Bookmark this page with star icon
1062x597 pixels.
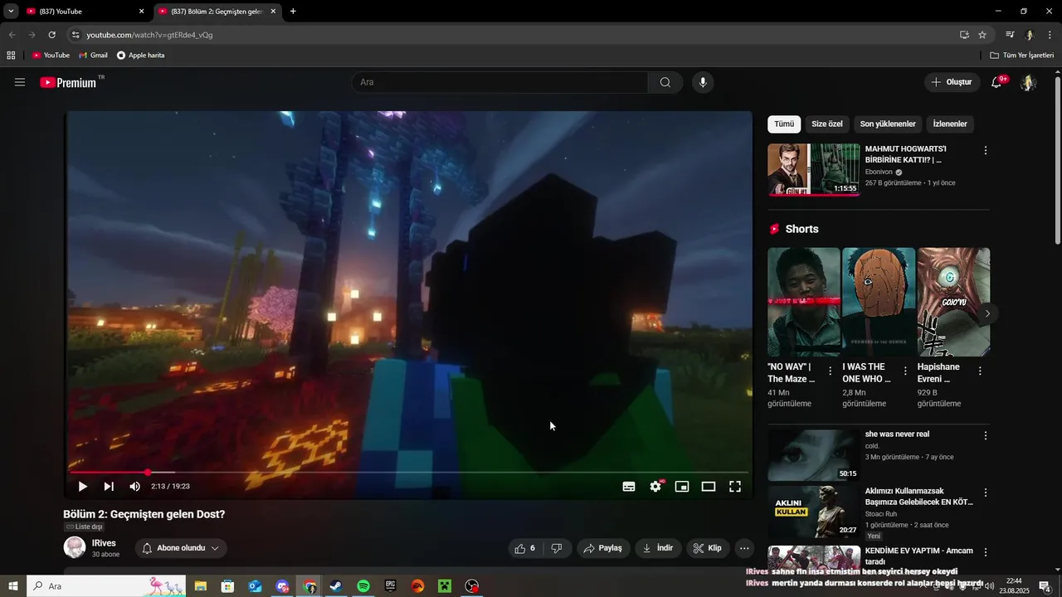point(982,35)
